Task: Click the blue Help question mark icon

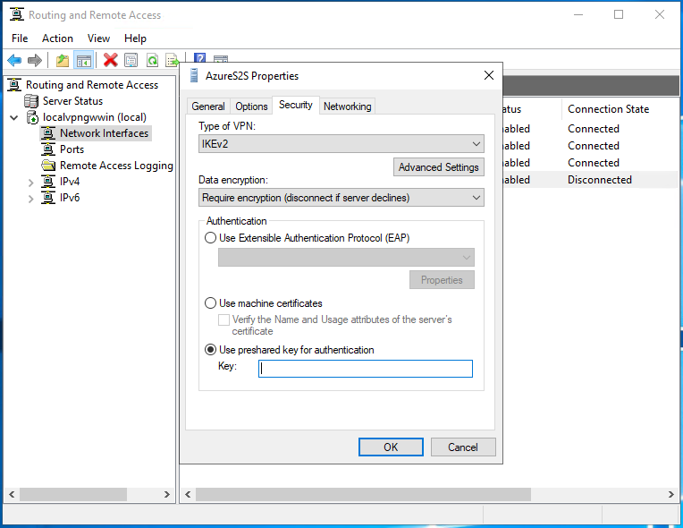Action: pyautogui.click(x=199, y=57)
